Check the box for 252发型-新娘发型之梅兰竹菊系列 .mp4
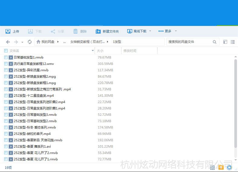This screenshot has height=172, width=238. (x=6, y=89)
